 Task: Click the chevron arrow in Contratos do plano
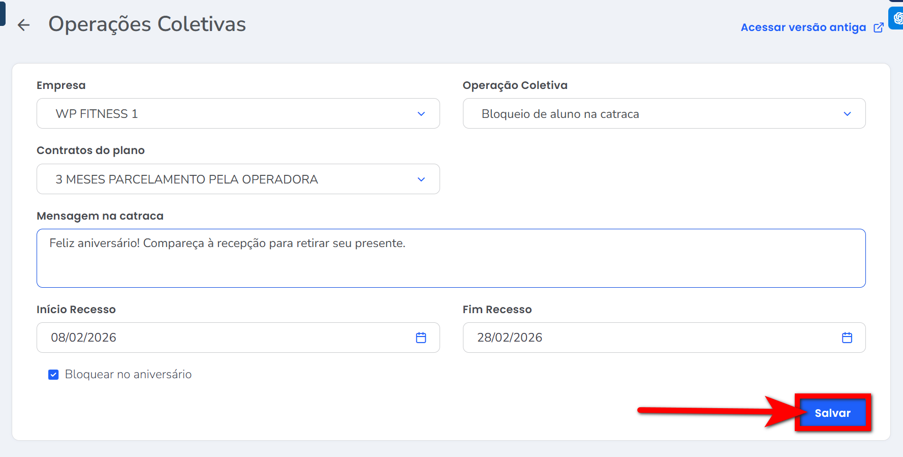pos(421,179)
